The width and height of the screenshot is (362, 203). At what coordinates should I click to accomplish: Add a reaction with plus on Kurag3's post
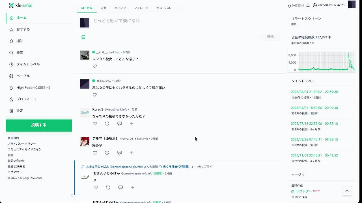click(x=132, y=123)
